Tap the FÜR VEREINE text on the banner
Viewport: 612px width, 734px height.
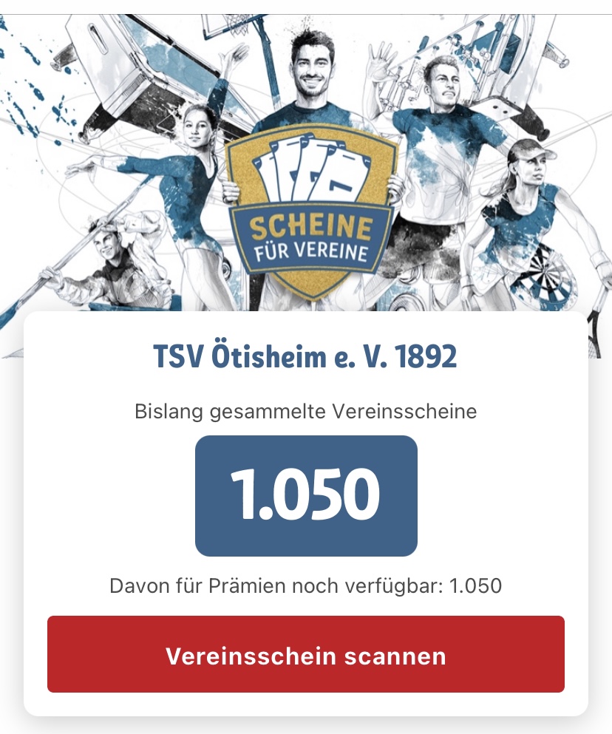point(310,252)
